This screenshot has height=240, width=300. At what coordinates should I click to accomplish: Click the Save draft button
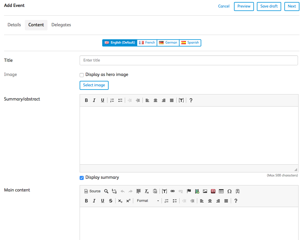pos(269,6)
